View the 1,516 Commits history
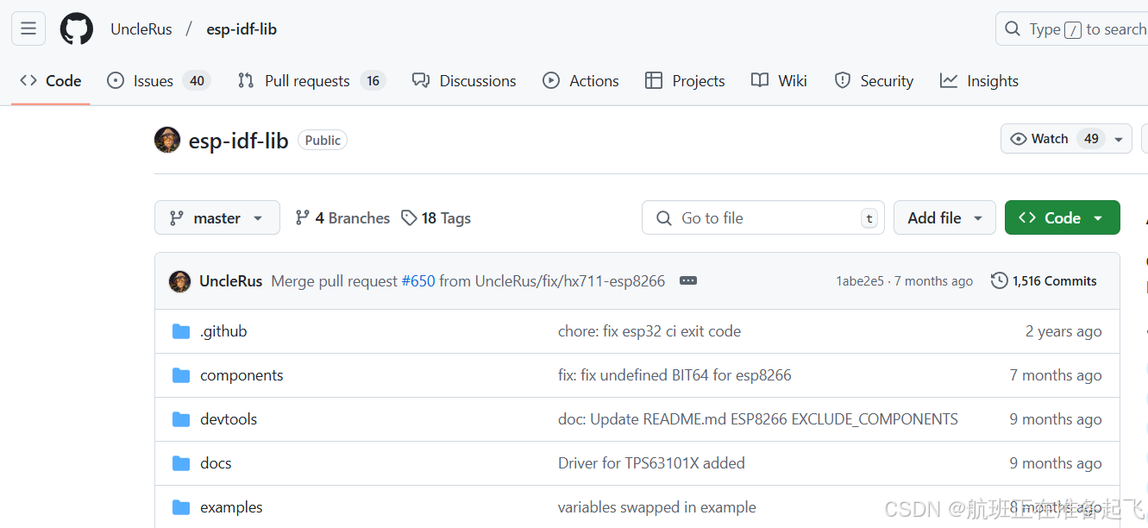Image resolution: width=1148 pixels, height=528 pixels. coord(1044,281)
